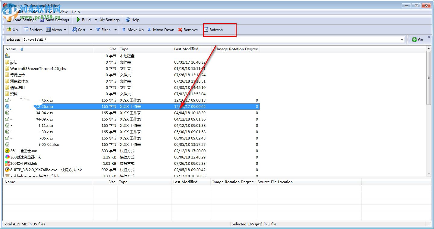Start the Build with the green play button
Viewport: 434px width, 229px height.
(x=83, y=20)
